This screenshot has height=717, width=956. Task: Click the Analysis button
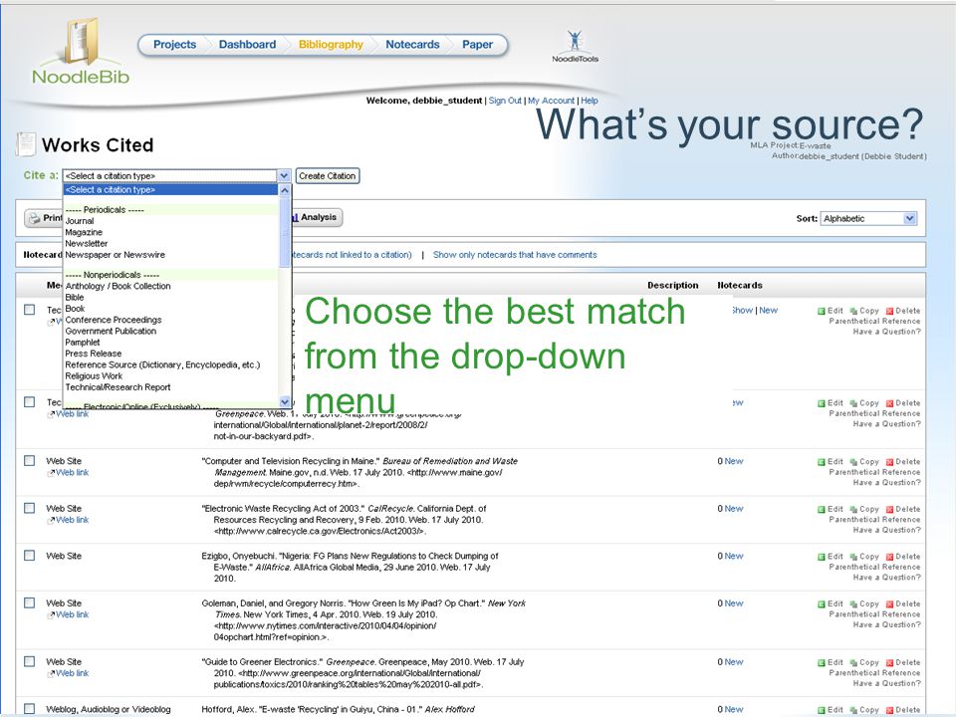pyautogui.click(x=318, y=217)
